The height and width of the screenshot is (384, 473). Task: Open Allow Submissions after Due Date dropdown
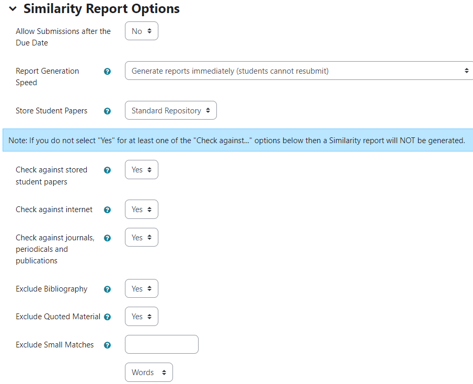click(142, 31)
